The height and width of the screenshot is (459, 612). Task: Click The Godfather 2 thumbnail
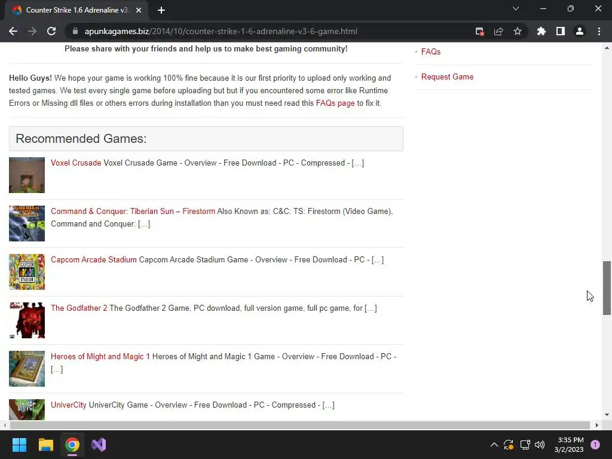point(27,320)
